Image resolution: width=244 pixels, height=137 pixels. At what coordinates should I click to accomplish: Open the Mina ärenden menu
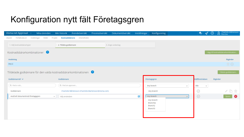tap(43, 33)
